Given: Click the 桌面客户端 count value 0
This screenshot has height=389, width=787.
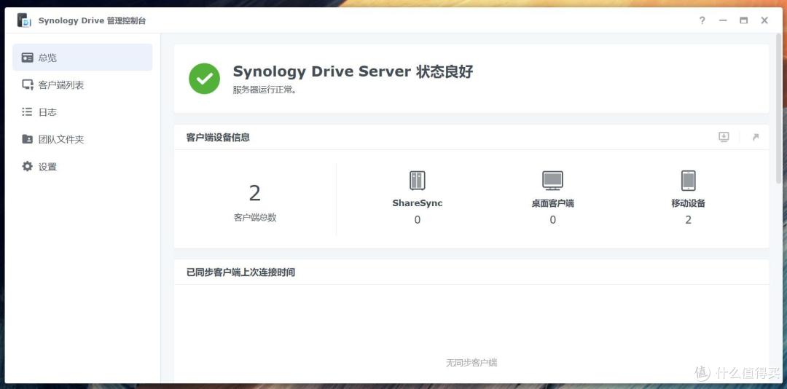Looking at the screenshot, I should click(552, 220).
